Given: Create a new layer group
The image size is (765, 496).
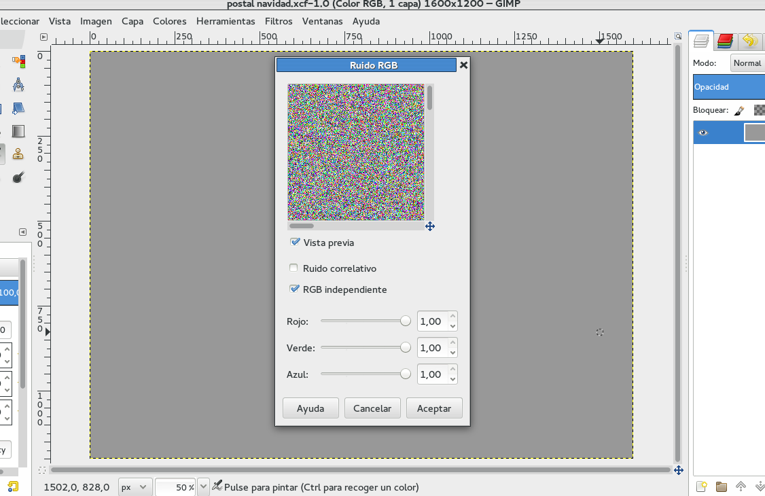Looking at the screenshot, I should (722, 486).
